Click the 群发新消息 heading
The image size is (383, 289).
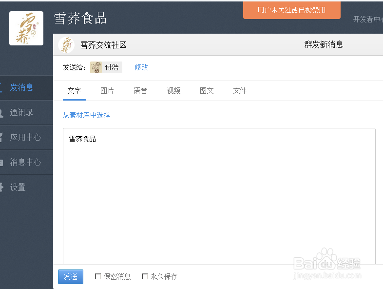324,44
